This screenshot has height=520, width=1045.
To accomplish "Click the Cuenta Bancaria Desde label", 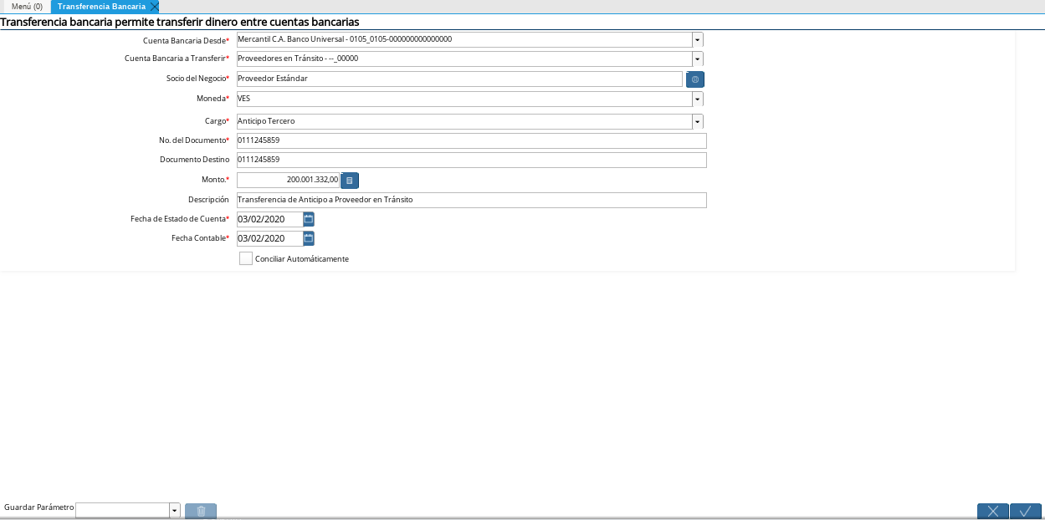I will pyautogui.click(x=184, y=40).
